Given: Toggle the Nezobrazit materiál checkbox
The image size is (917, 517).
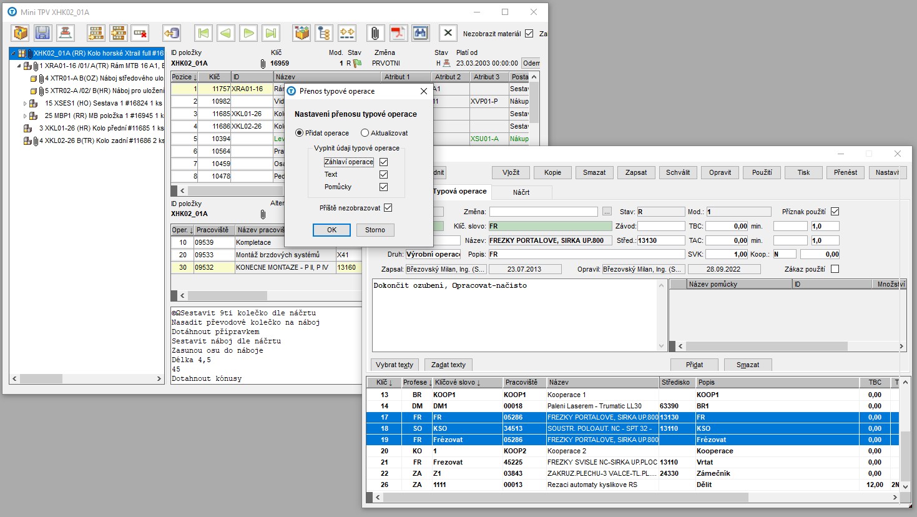Looking at the screenshot, I should pyautogui.click(x=529, y=34).
